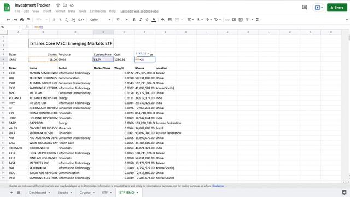Click the Insert link icon
The width and height of the screenshot is (350, 197).
[x=227, y=20]
